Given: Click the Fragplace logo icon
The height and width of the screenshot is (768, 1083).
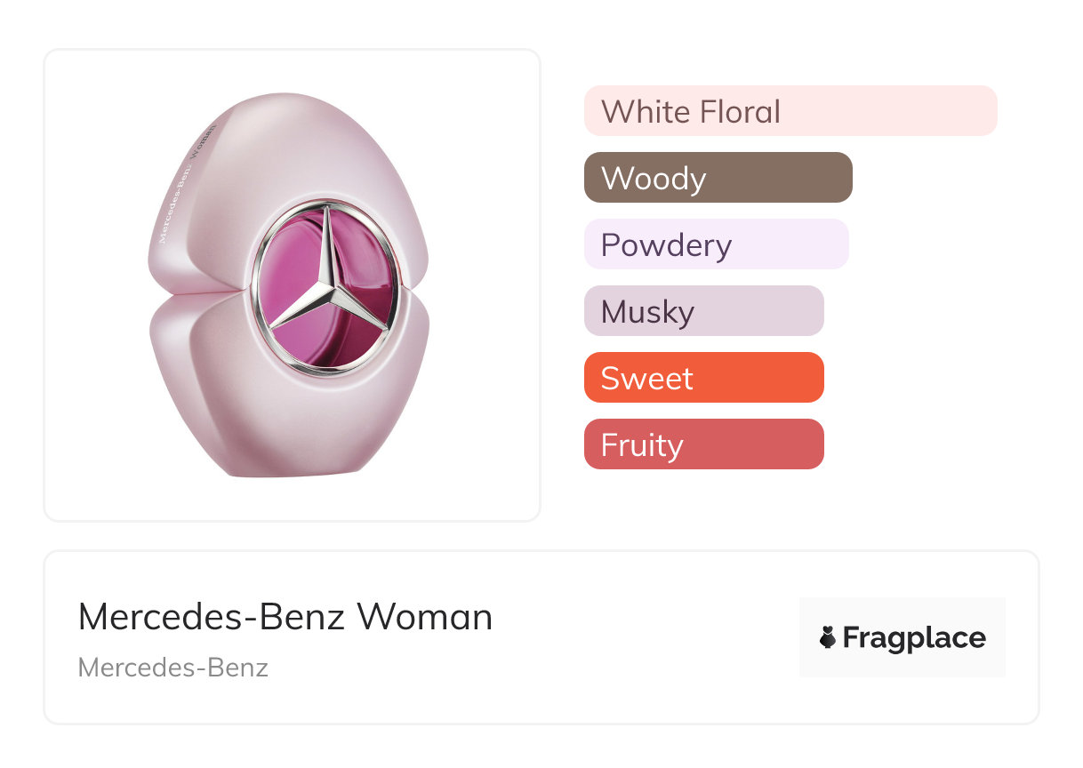Looking at the screenshot, I should [x=828, y=637].
